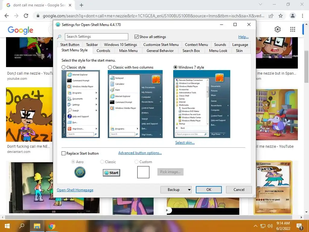Close the 'dont call me nezzie' Chrome tab
The width and height of the screenshot is (309, 232).
tap(70, 5)
